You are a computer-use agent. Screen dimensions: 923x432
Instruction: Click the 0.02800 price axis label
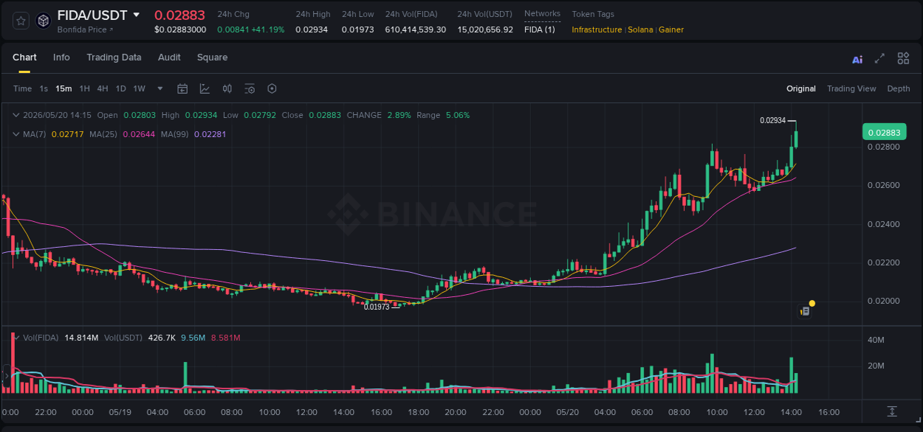883,147
